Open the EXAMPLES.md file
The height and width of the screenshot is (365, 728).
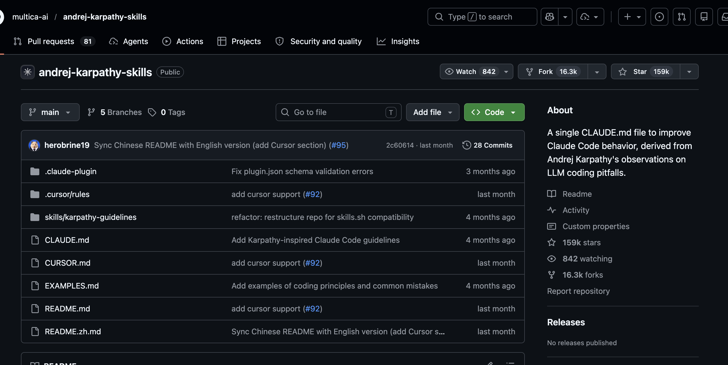(72, 286)
